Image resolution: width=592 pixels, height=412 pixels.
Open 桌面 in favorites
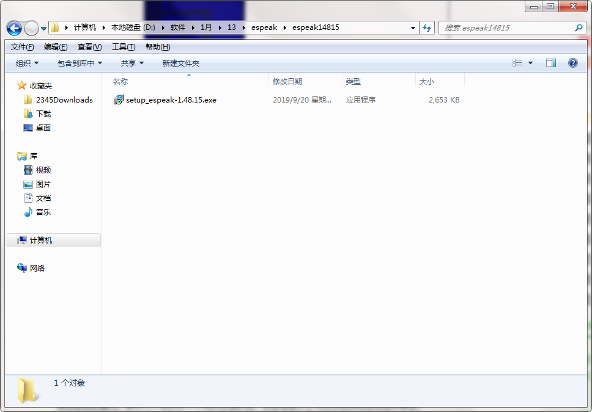point(43,128)
